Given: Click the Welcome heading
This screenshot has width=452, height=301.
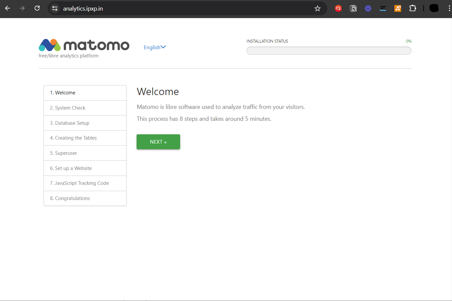Looking at the screenshot, I should tap(158, 91).
